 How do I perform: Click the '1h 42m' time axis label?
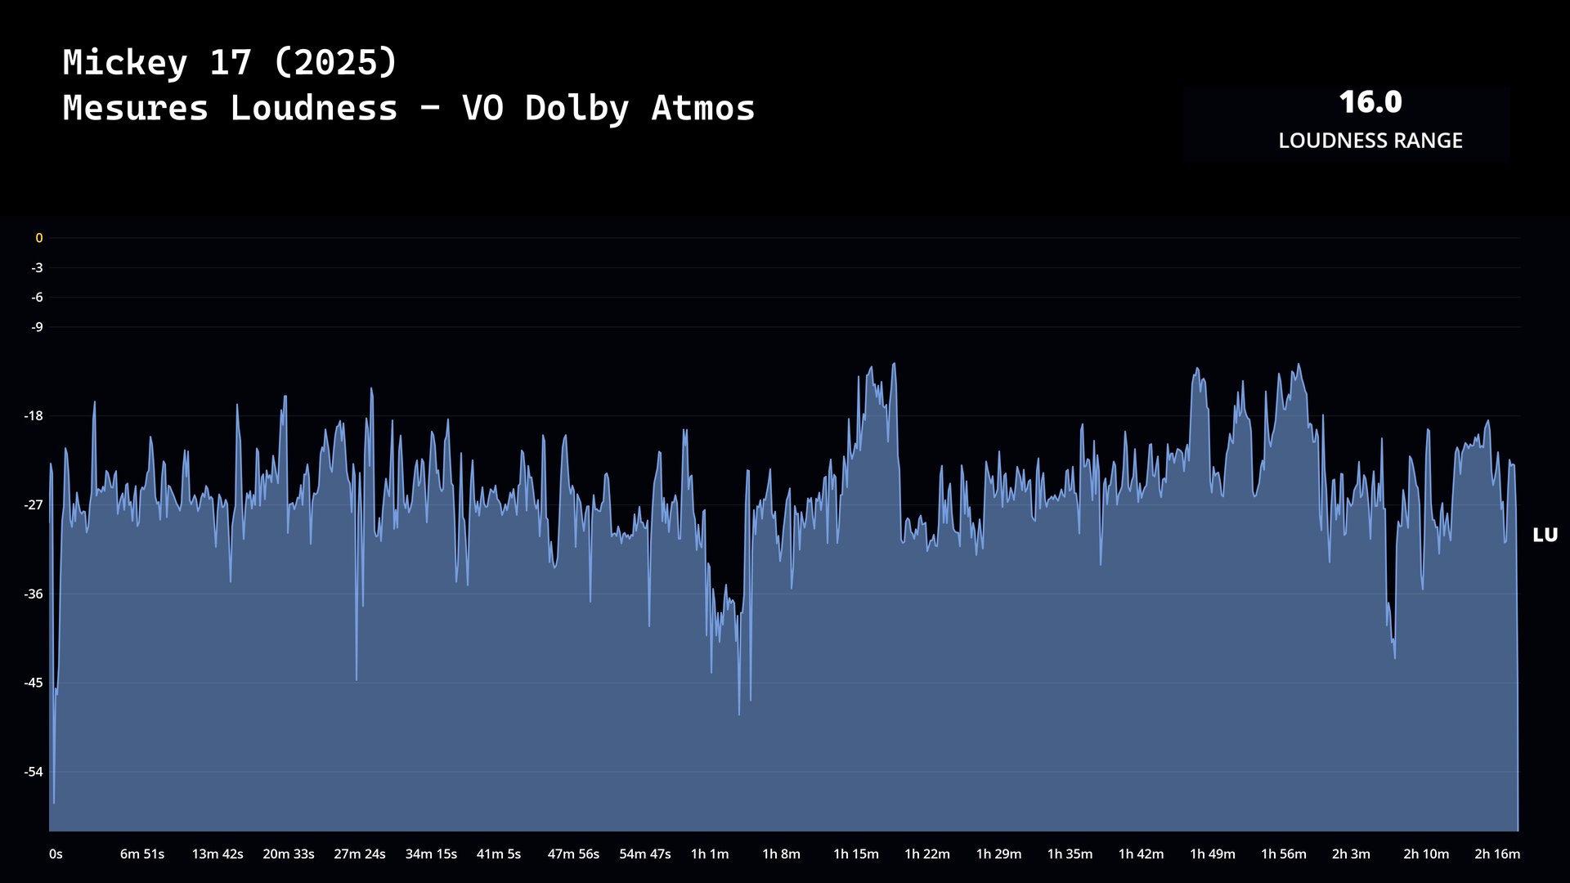pyautogui.click(x=1141, y=854)
